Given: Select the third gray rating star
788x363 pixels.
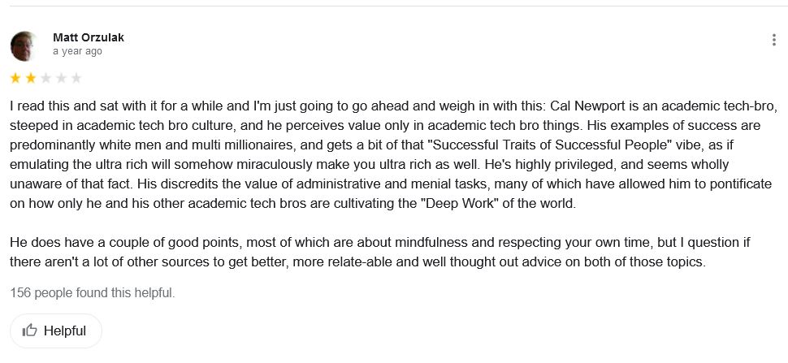Looking at the screenshot, I should [x=45, y=79].
